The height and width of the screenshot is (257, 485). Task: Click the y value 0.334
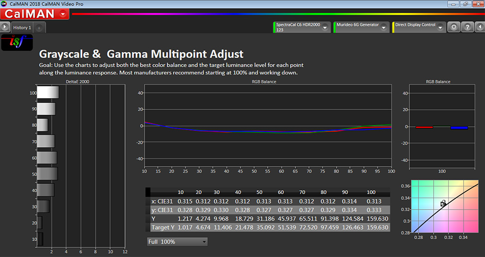[349, 210]
